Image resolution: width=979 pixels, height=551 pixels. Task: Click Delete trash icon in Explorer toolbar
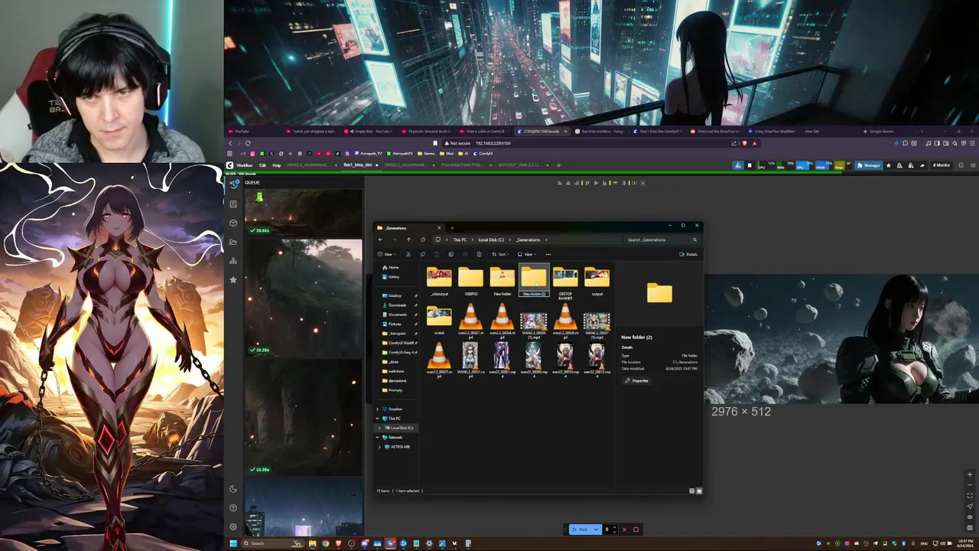479,254
